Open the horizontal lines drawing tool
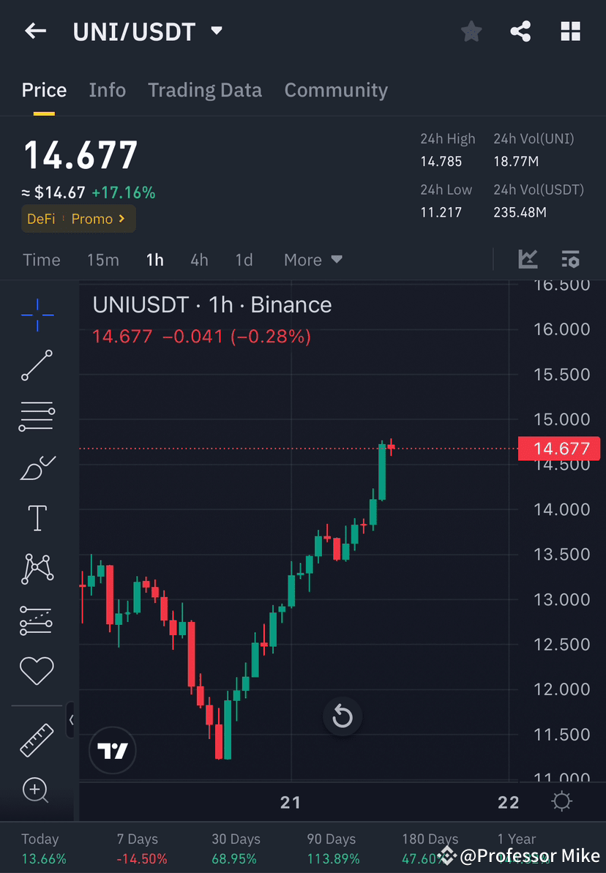 pos(37,416)
